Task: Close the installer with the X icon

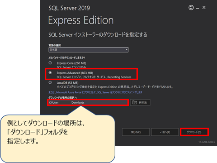Action: point(204,7)
